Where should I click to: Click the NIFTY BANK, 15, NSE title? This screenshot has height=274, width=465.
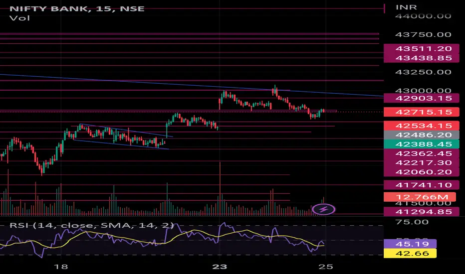point(77,8)
